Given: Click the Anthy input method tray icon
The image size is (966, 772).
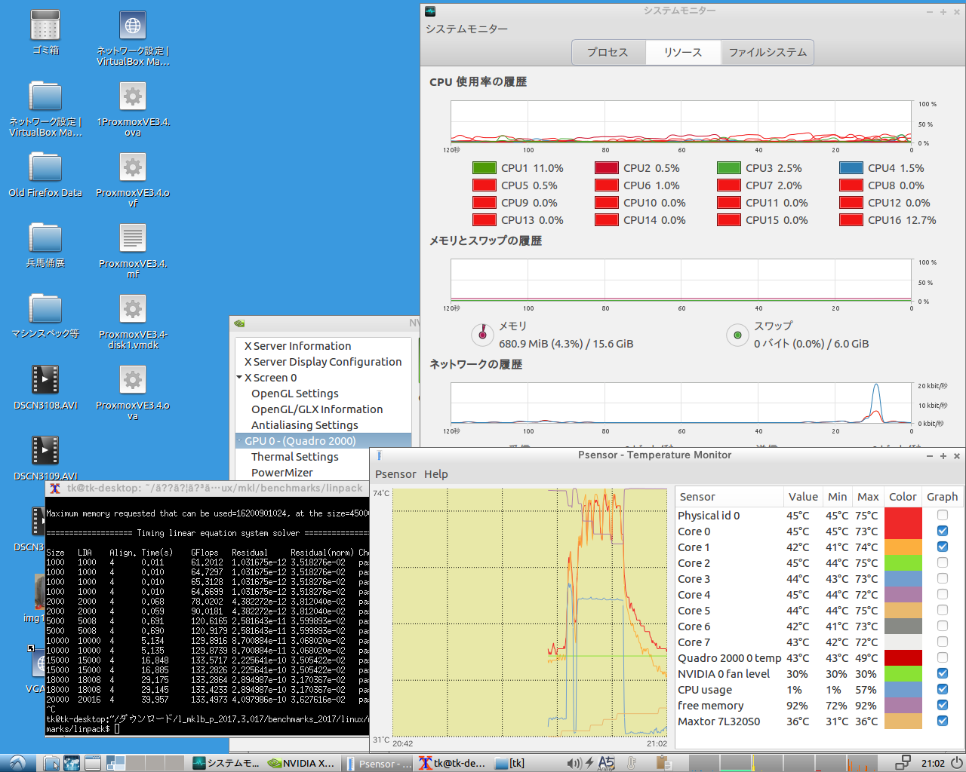Looking at the screenshot, I should [x=606, y=763].
